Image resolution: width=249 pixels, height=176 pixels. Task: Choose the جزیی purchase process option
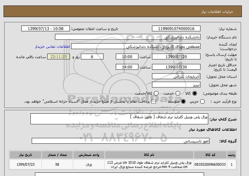(x=202, y=101)
